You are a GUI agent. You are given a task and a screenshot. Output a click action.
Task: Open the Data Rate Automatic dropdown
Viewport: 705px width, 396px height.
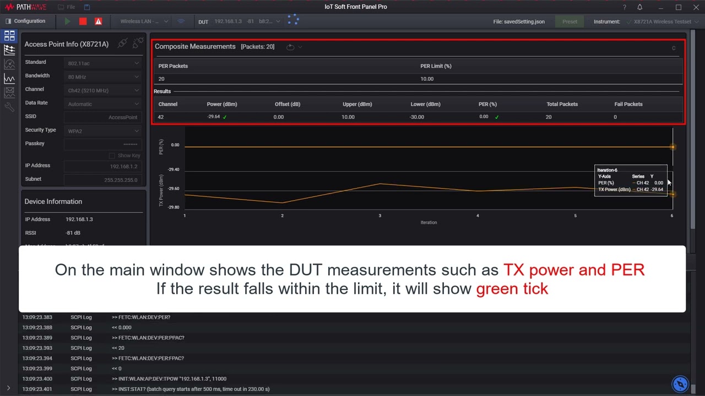point(102,104)
